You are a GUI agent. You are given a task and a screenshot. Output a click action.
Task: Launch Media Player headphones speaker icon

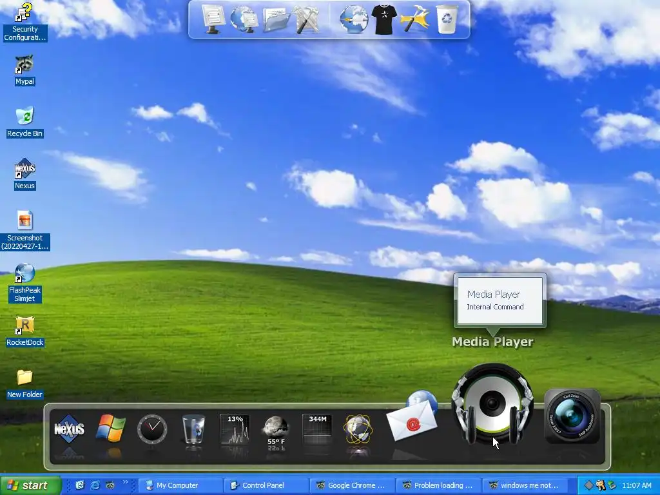492,403
